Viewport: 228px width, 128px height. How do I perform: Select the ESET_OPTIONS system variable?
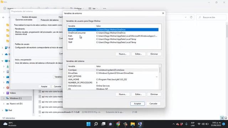(x=113, y=76)
